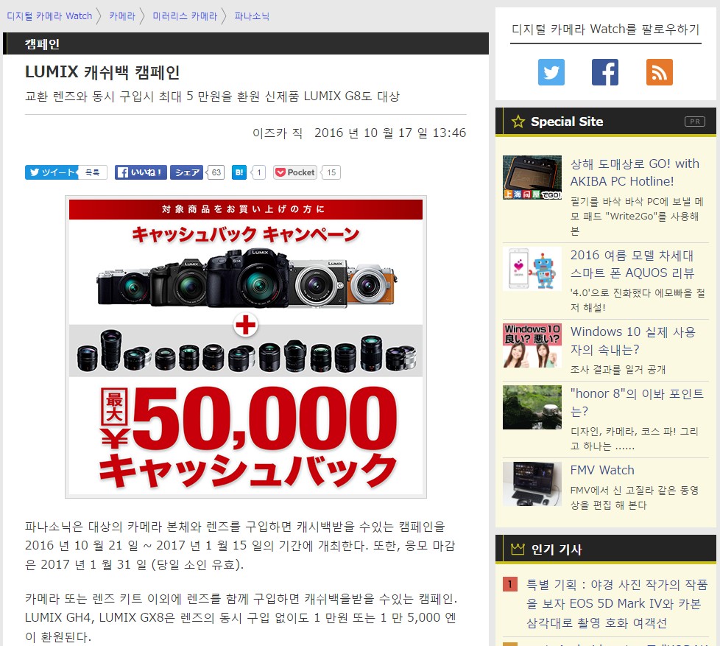Open the FMV Watch link
The height and width of the screenshot is (646, 720).
coord(601,470)
